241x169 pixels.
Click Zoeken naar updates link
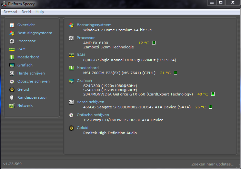pos(213,164)
